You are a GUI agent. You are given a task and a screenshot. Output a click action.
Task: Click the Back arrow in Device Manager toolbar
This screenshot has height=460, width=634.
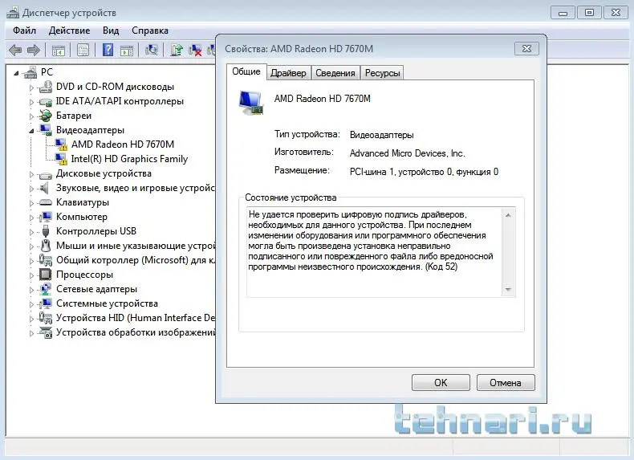coord(15,50)
